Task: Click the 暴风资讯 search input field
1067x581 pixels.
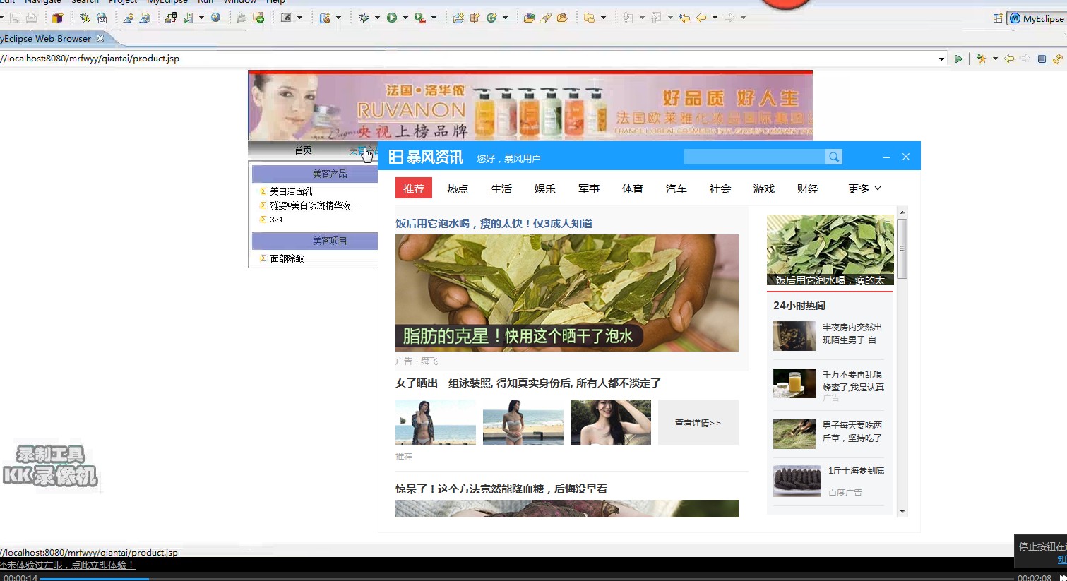Action: click(754, 157)
